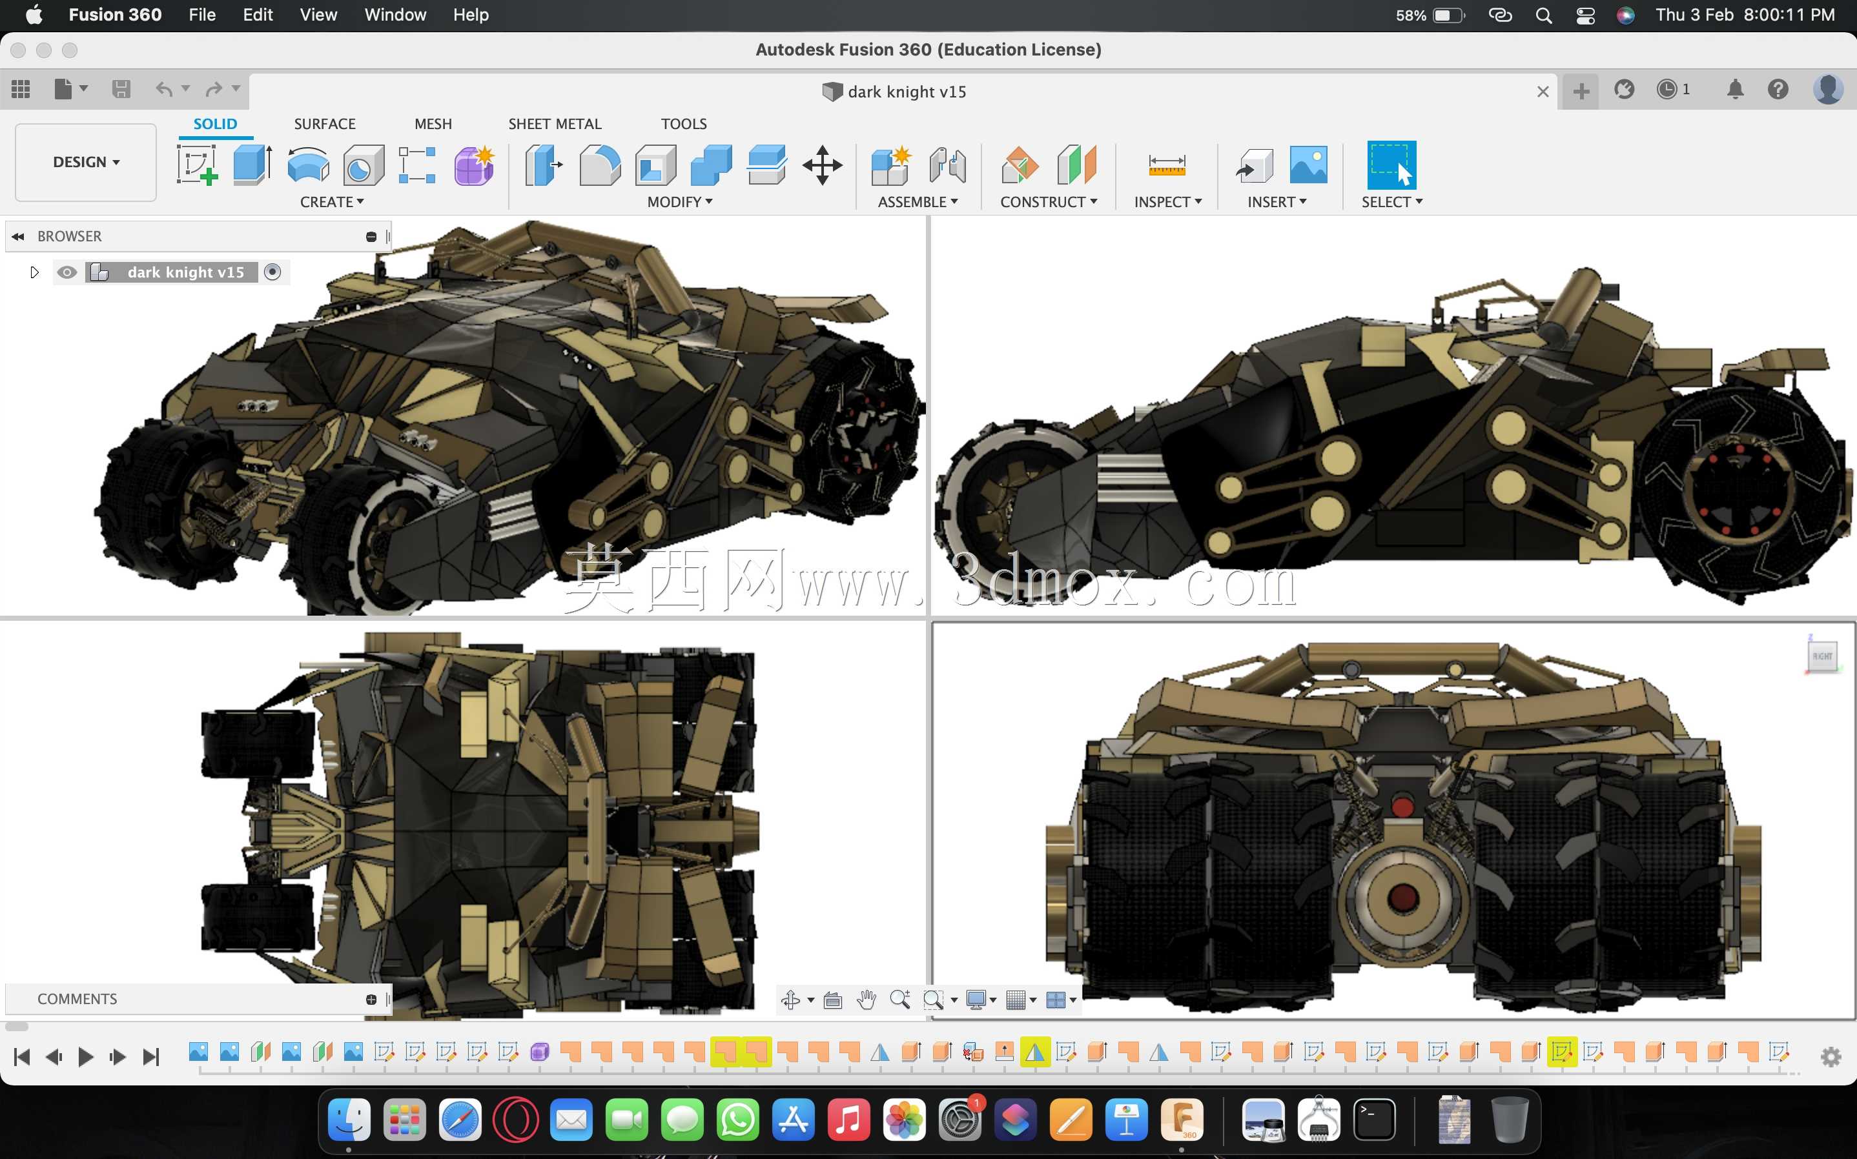Choose the Shell tool
1857x1159 pixels.
pyautogui.click(x=655, y=165)
